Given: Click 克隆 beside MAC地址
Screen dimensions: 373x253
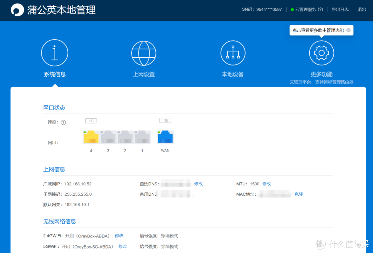Looking at the screenshot, I should 298,194.
